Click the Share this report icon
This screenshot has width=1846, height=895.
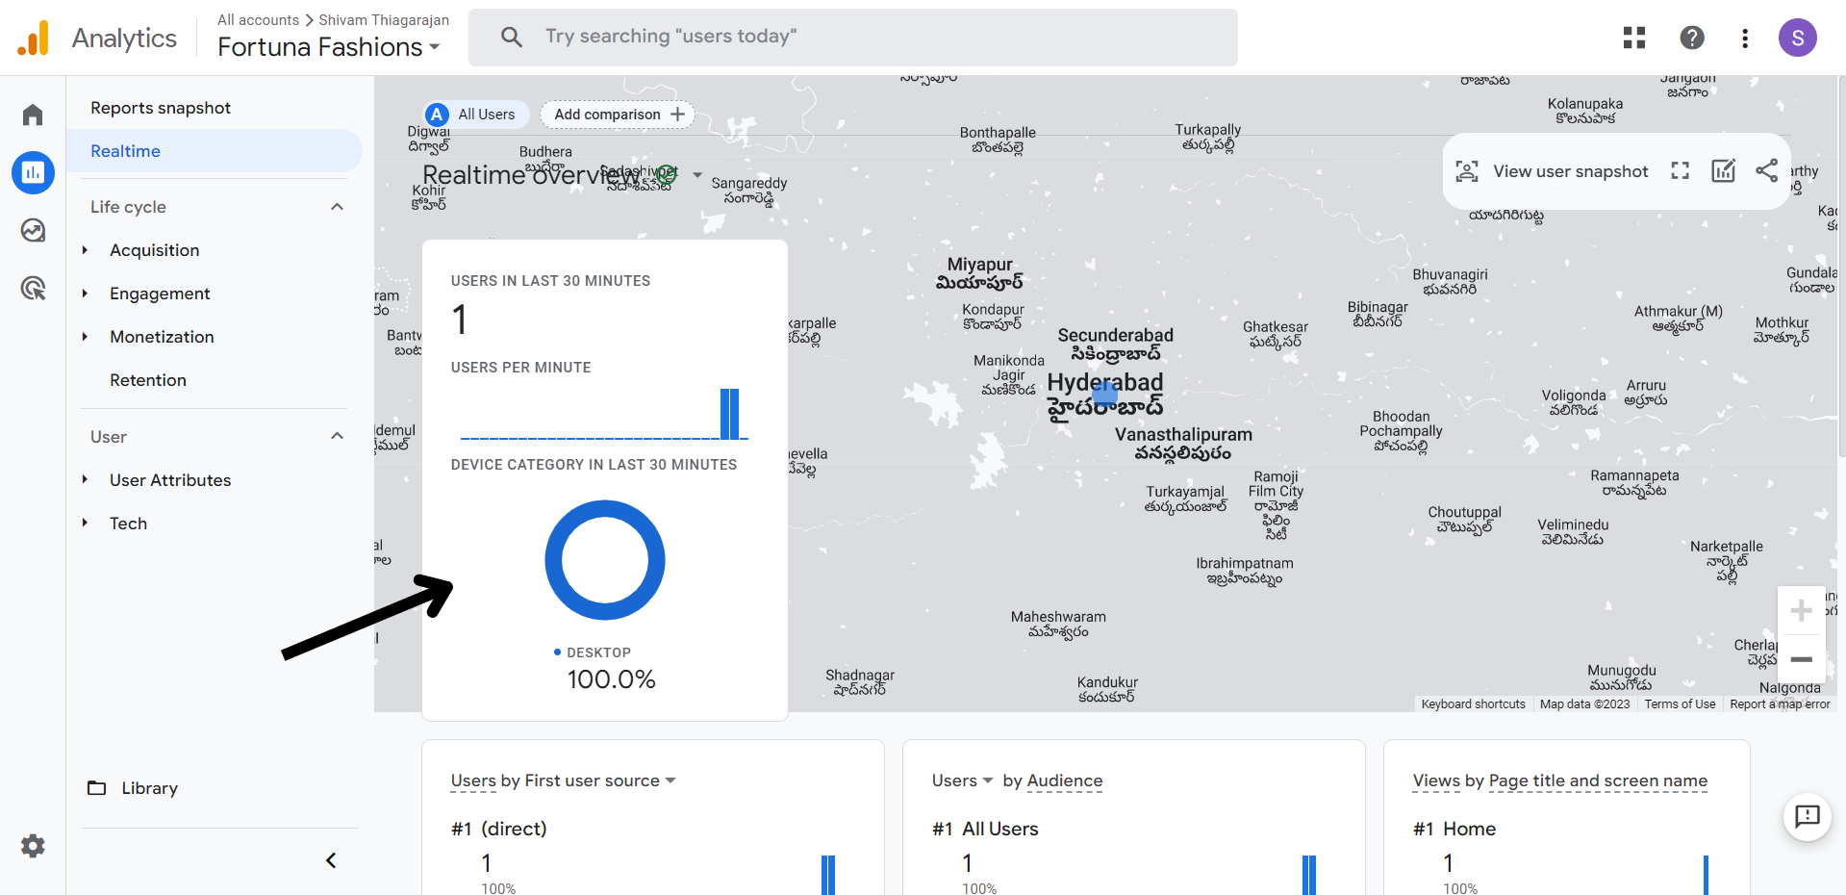click(1766, 171)
